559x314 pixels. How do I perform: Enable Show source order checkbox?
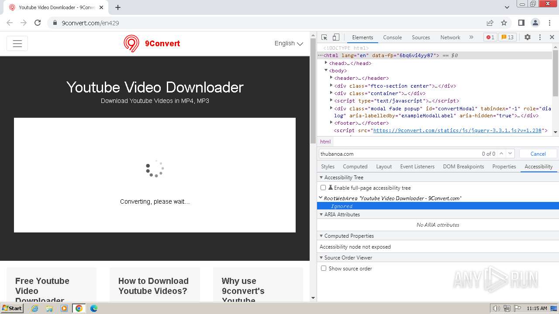(324, 268)
